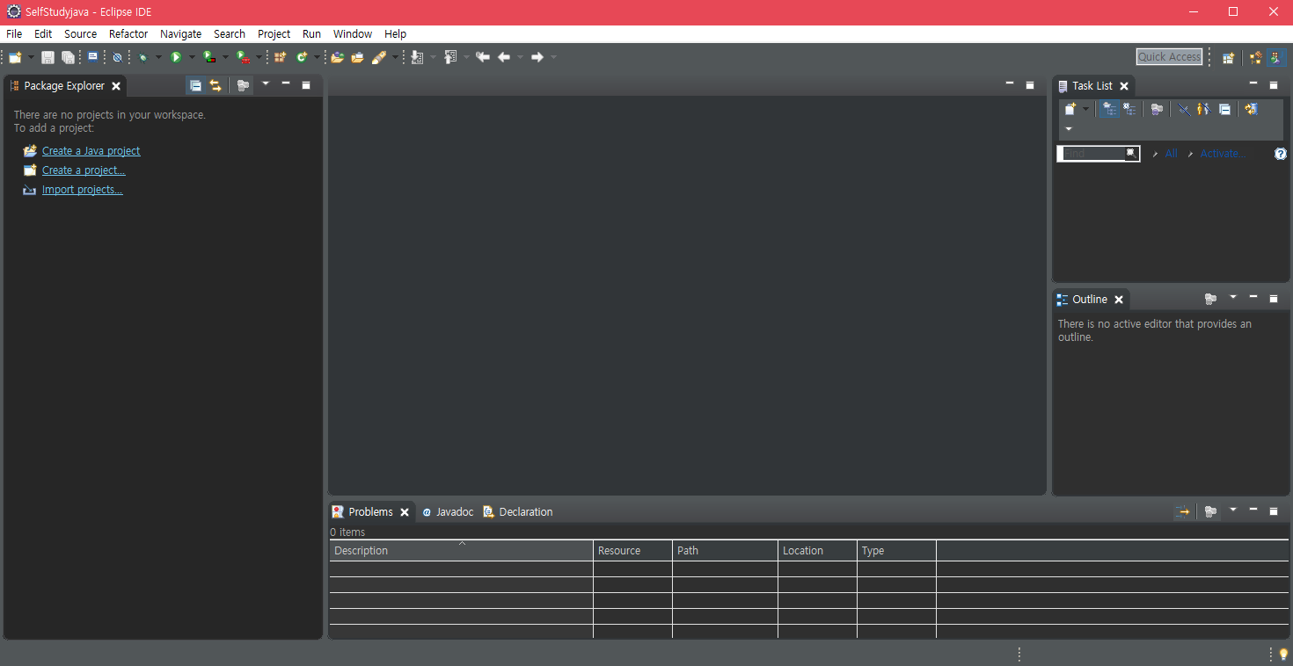The width and height of the screenshot is (1293, 666).
Task: Expand the Run configurations dropdown arrow
Action: point(192,57)
